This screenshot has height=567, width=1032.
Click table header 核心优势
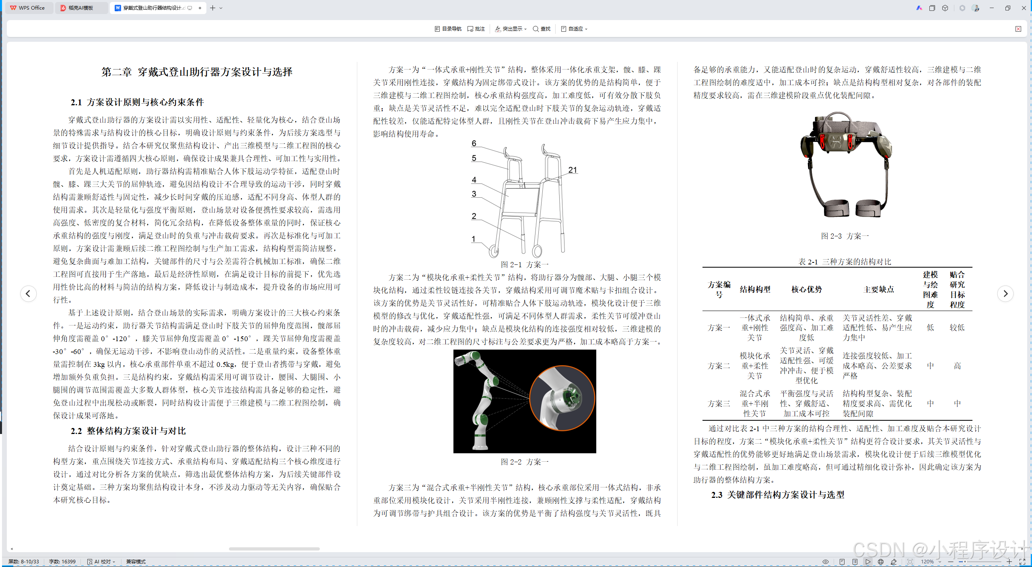[806, 289]
